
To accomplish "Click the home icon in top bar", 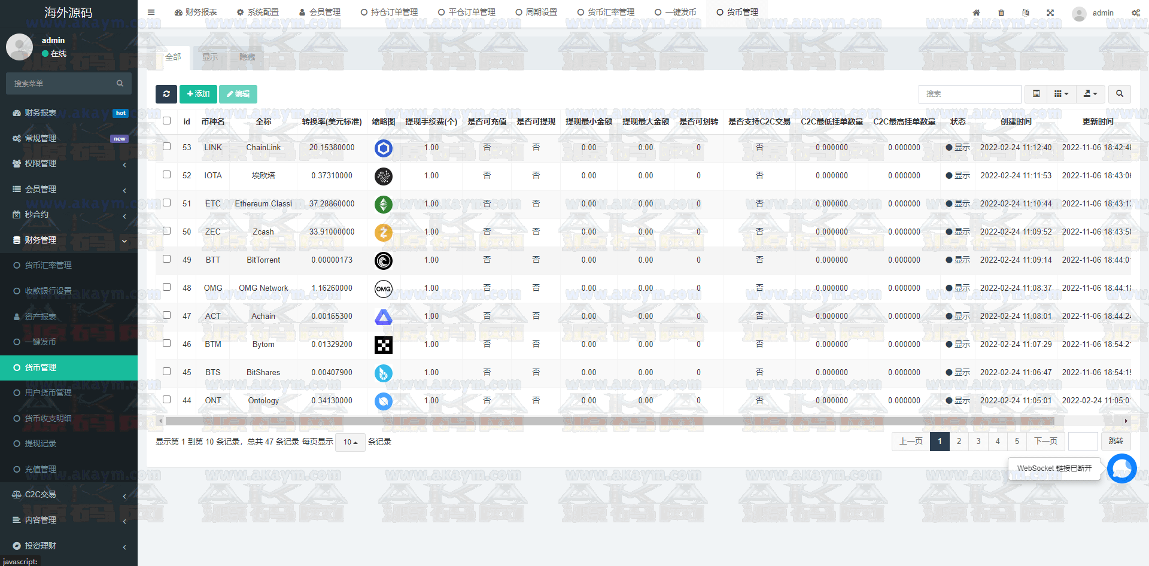I will (x=976, y=13).
